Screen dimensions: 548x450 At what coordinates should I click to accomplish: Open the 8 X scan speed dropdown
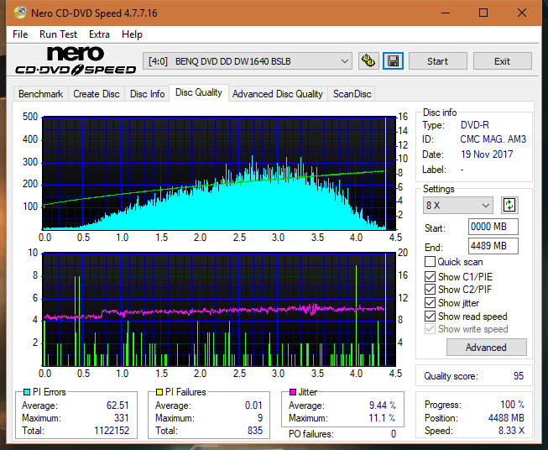point(457,205)
